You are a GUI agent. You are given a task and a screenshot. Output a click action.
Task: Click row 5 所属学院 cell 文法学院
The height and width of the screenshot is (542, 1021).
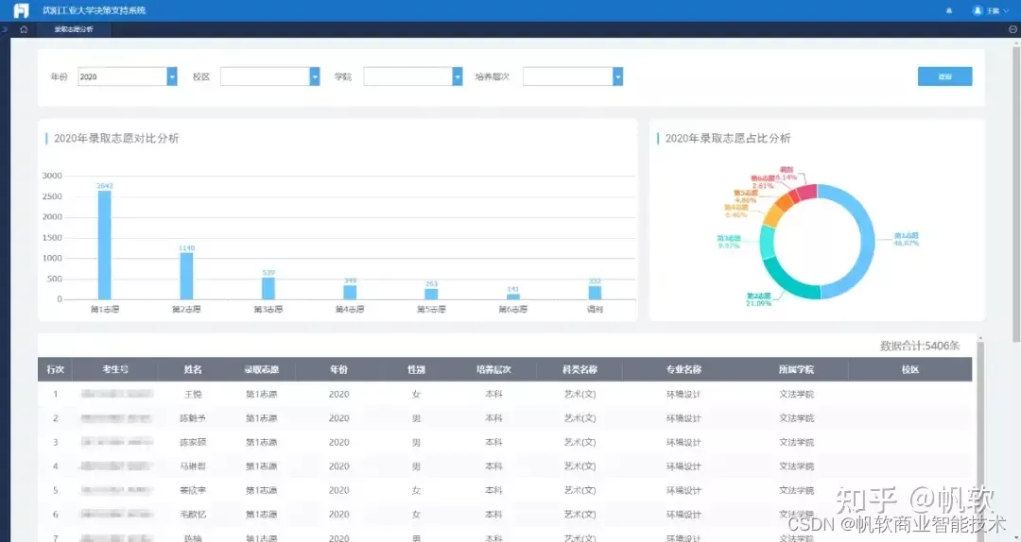796,491
